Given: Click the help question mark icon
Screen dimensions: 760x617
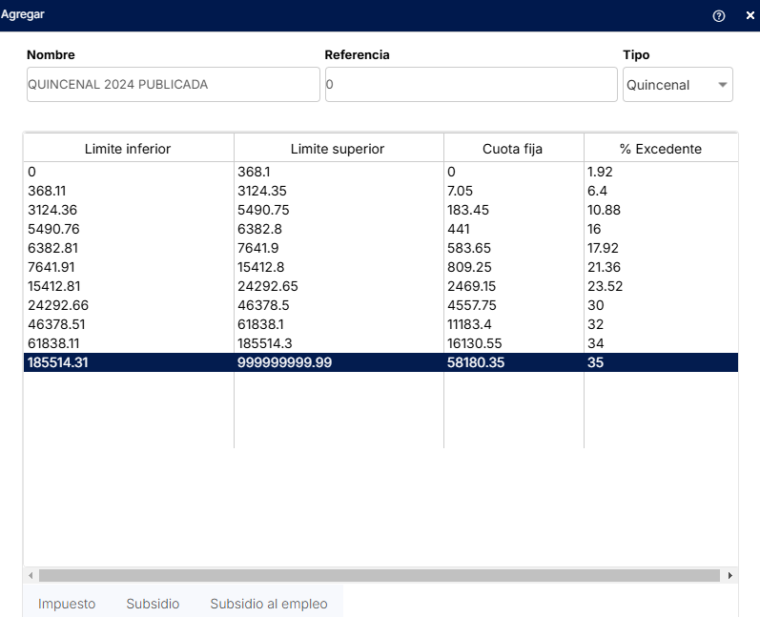Looking at the screenshot, I should (x=719, y=15).
